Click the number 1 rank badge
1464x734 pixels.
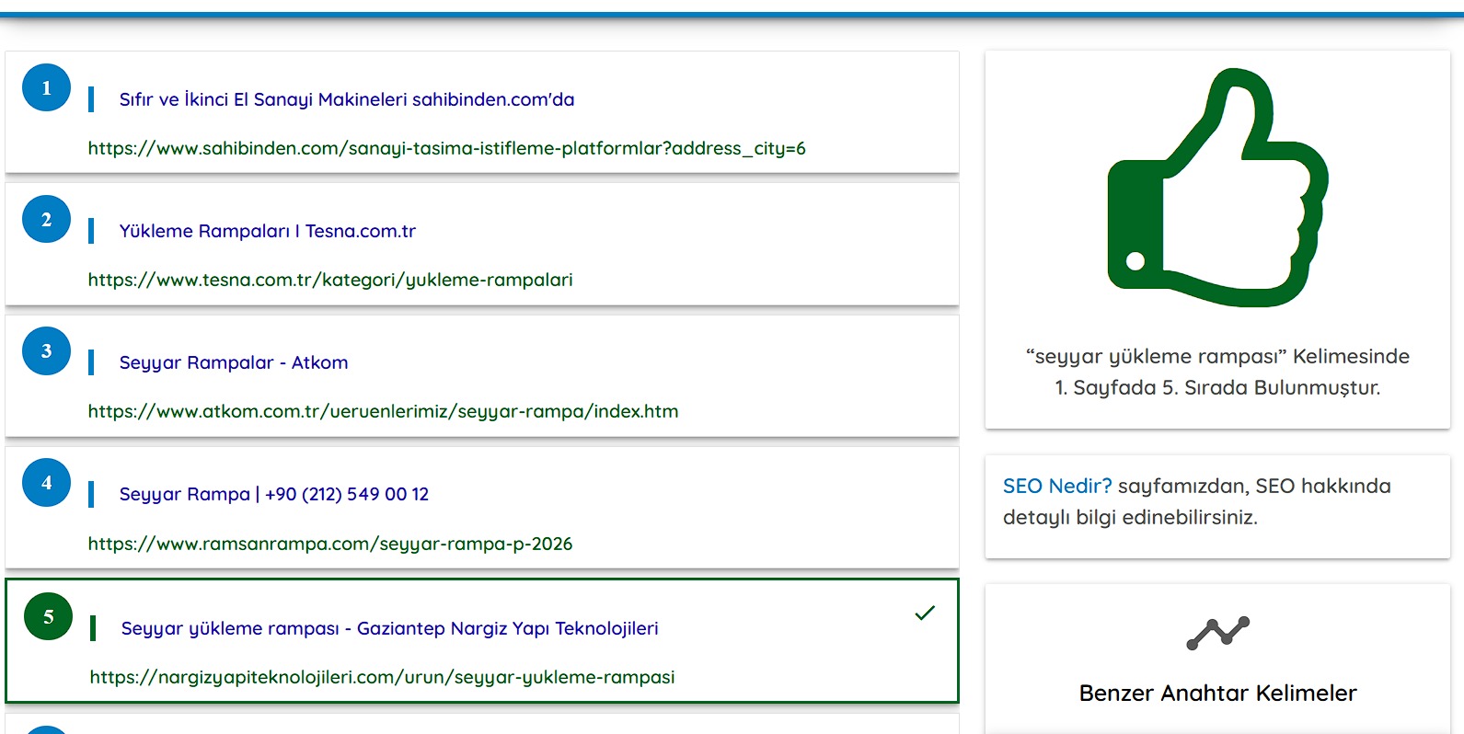46,87
